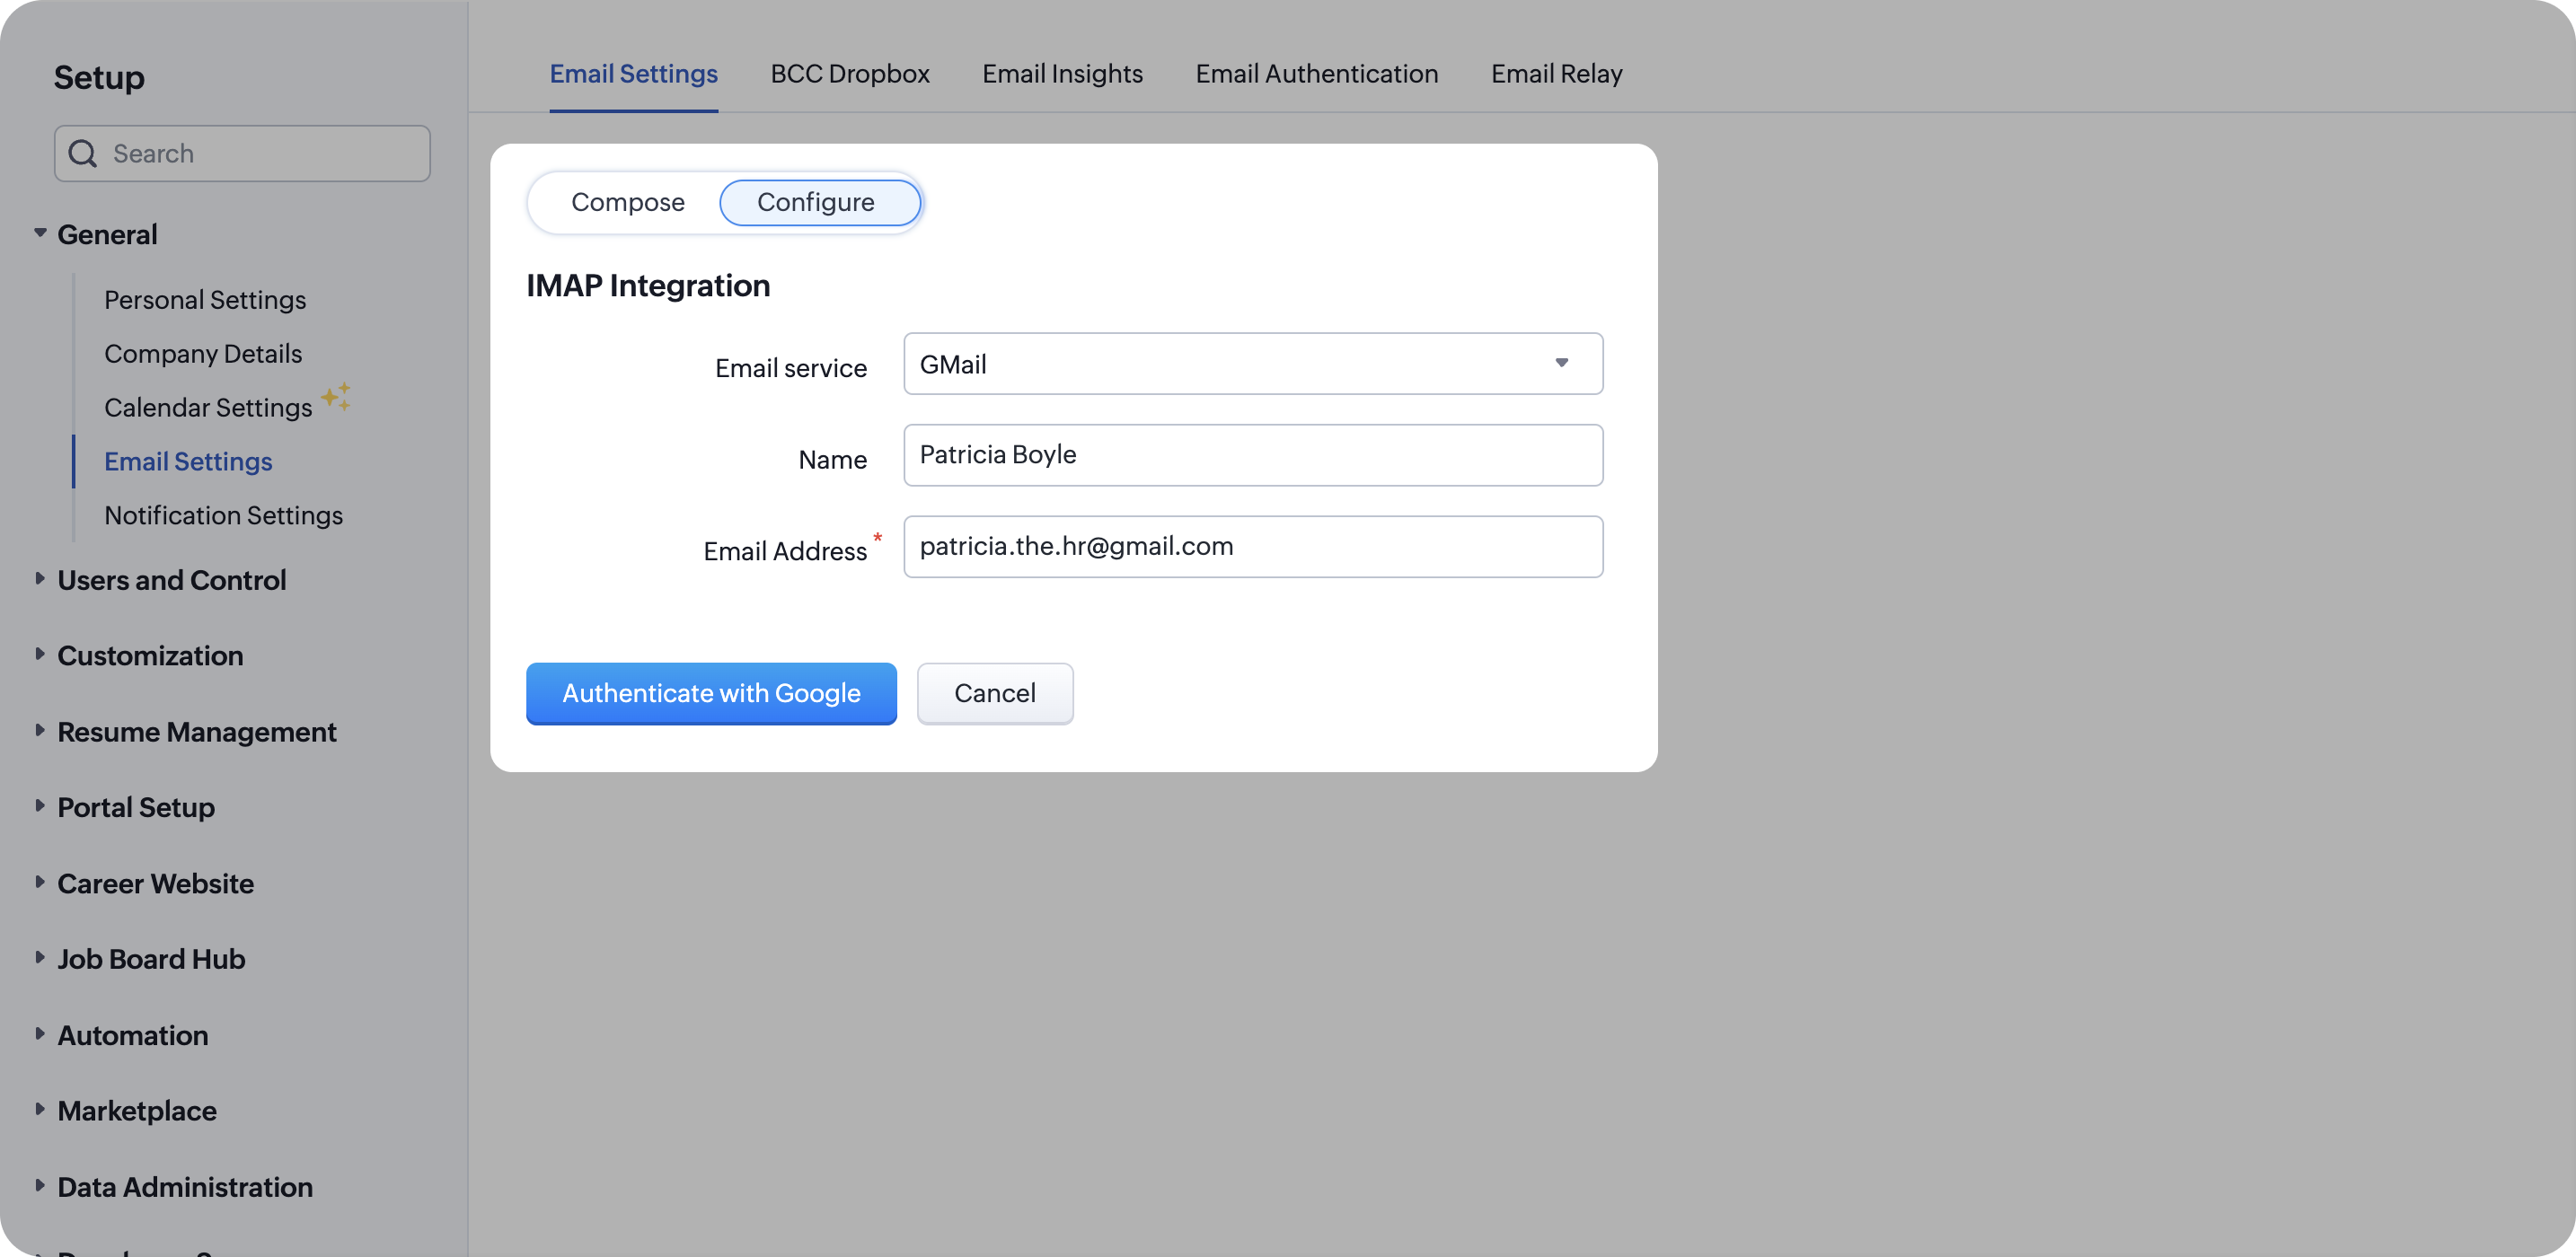Viewport: 2576px width, 1257px height.
Task: Expand the Automation section
Action: (x=40, y=1034)
